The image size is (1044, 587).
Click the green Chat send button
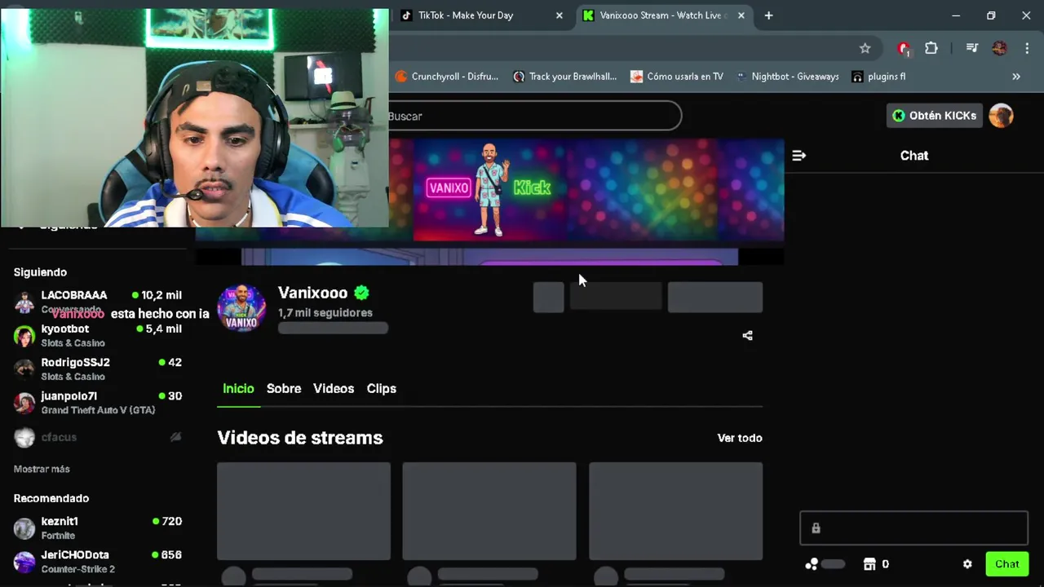click(x=1006, y=564)
